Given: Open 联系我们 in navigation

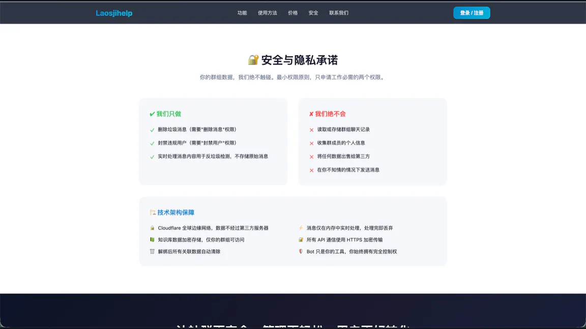Looking at the screenshot, I should coord(339,13).
